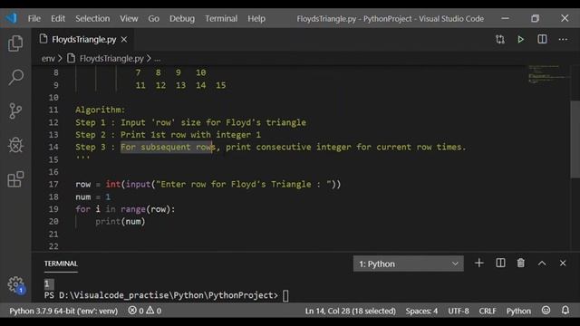The width and height of the screenshot is (580, 326).
Task: Change encoding via UTF-8 status item
Action: point(459,311)
